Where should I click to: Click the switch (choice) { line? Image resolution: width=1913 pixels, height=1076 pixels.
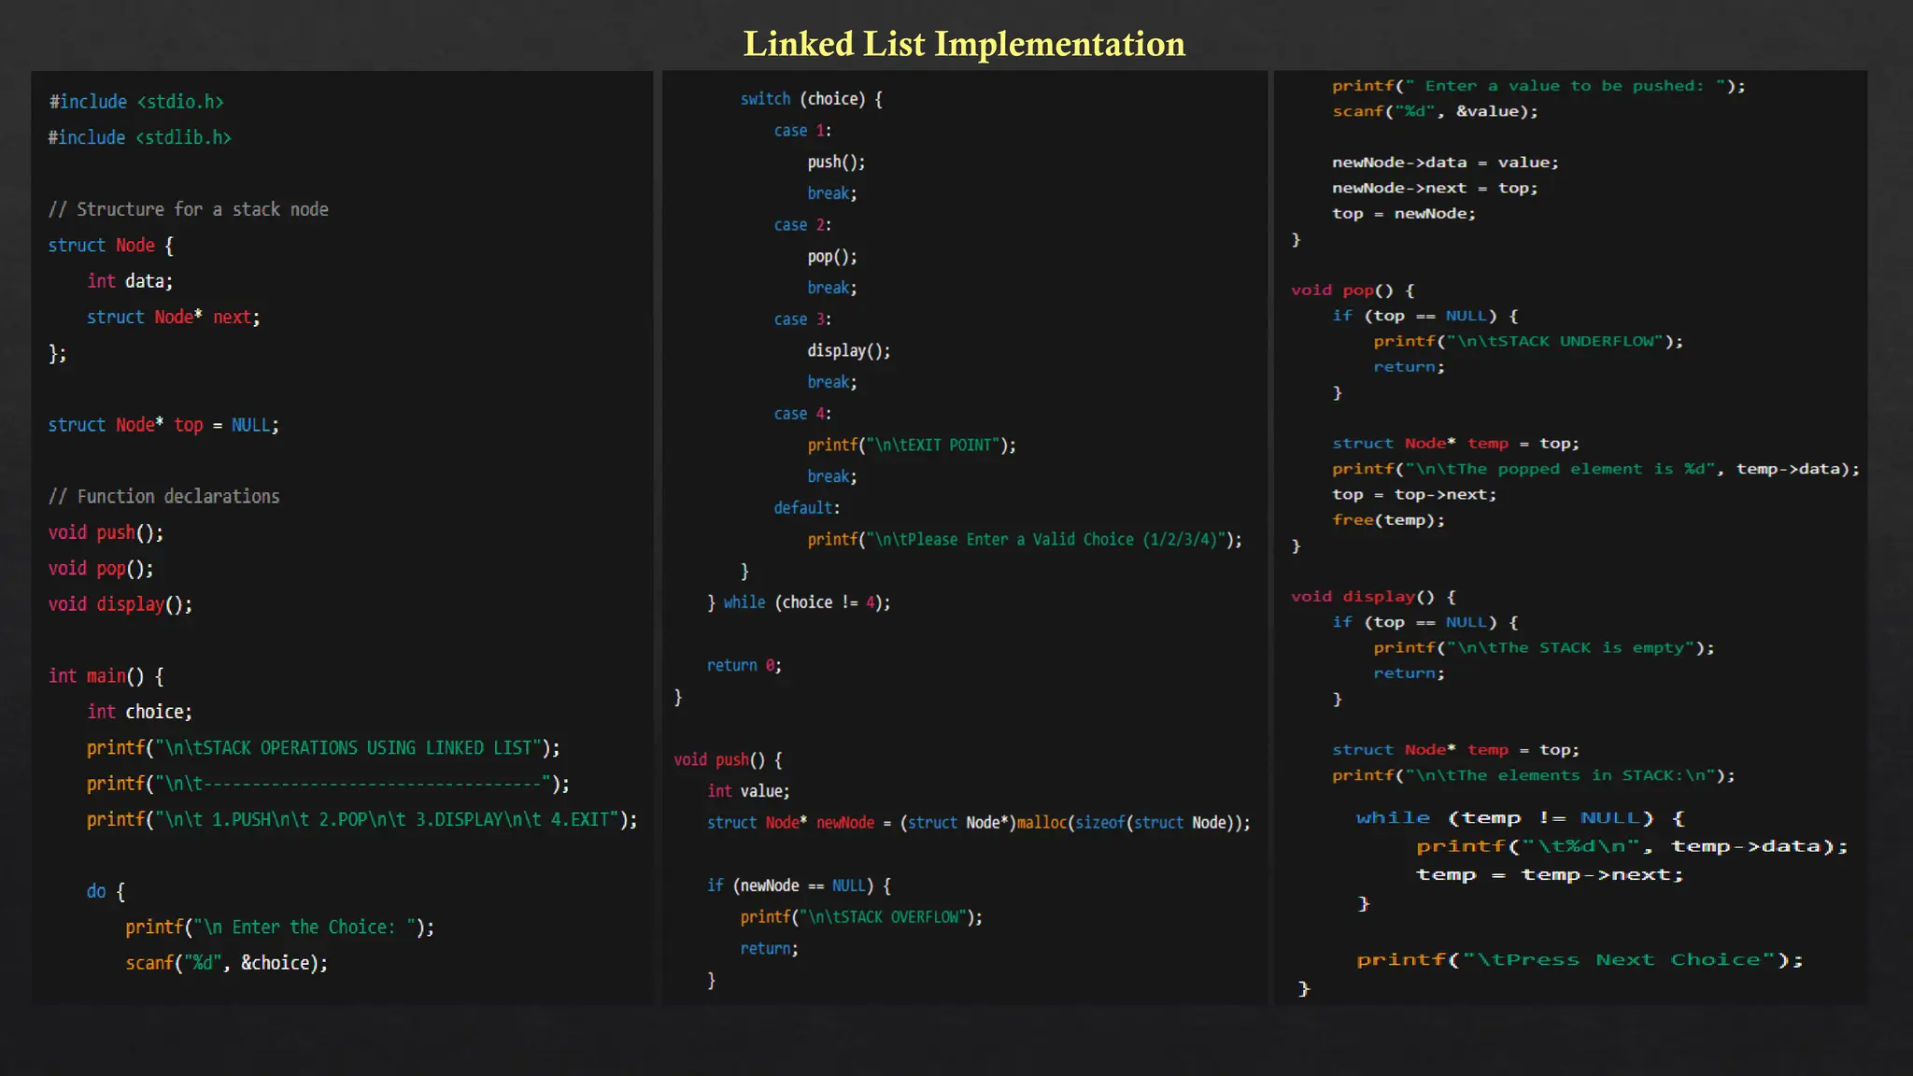812,99
